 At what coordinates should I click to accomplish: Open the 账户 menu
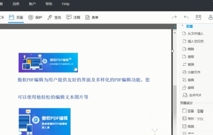pos(32,4)
